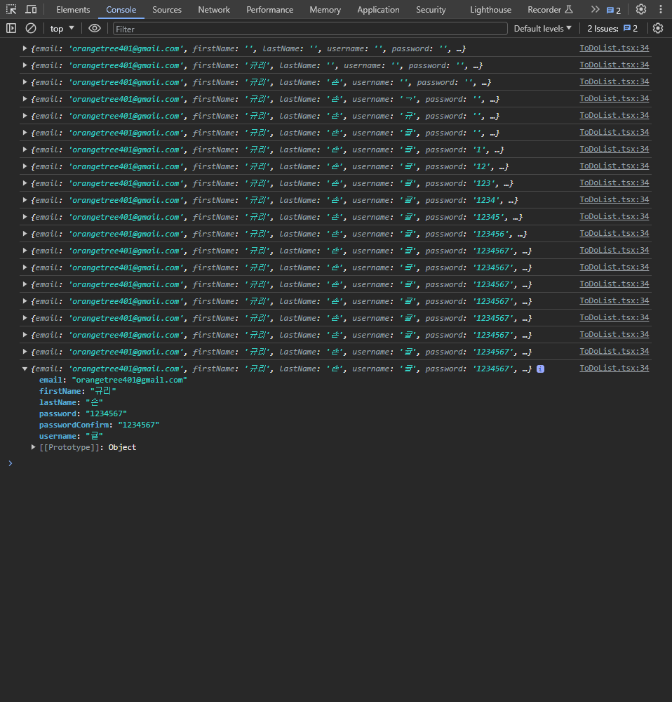Screen dimensions: 672x702
Task: Open the Network tab
Action: click(214, 9)
